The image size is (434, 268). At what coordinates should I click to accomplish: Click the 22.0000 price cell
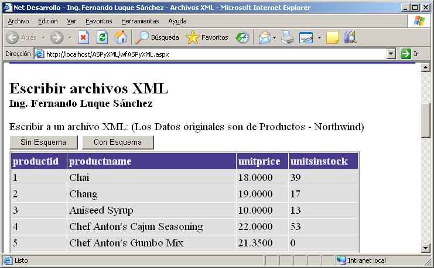click(x=262, y=227)
